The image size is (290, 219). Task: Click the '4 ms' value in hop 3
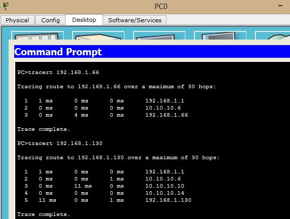click(81, 115)
